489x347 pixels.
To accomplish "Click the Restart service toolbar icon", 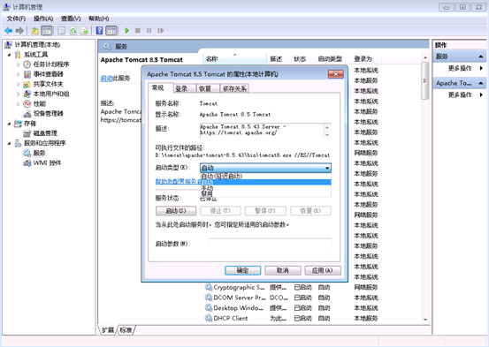I will 161,31.
